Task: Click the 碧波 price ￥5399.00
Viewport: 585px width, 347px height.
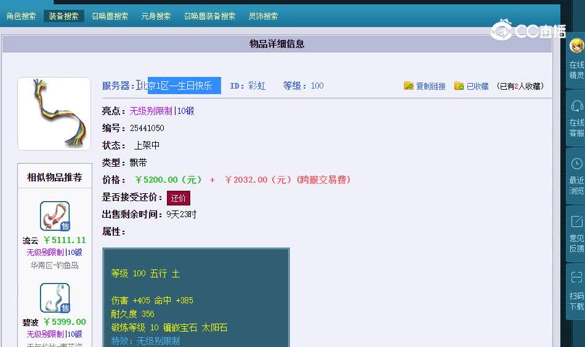Action: tap(65, 322)
